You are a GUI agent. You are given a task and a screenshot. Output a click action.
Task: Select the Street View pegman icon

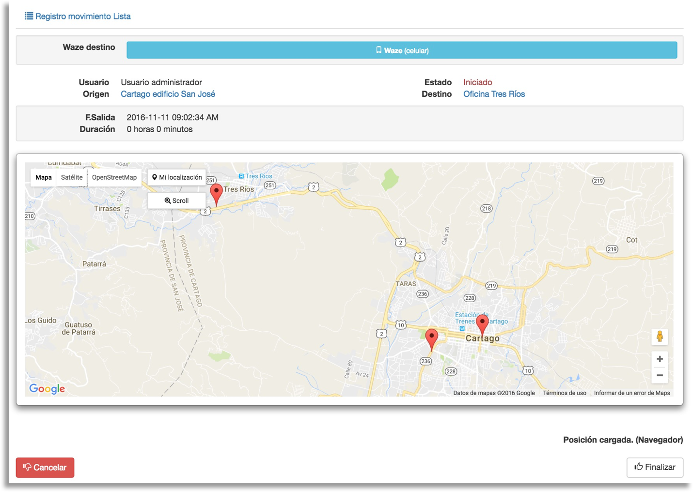click(x=660, y=336)
